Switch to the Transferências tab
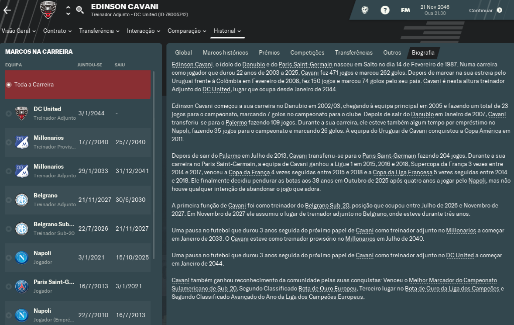The image size is (514, 325). tap(354, 52)
